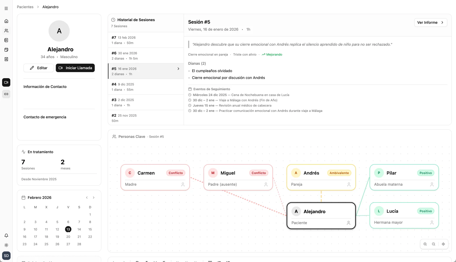Recenter the relationship map with the target icon
456x262 pixels.
(443, 244)
